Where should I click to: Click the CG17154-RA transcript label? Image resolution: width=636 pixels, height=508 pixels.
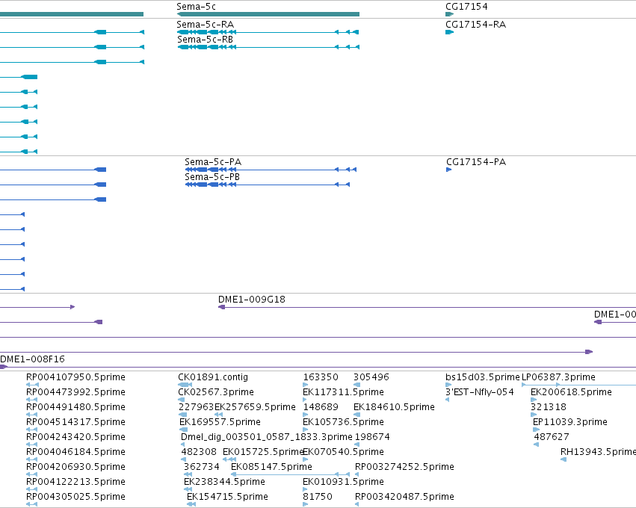[475, 25]
